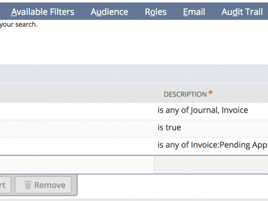
Task: Select the Email tab
Action: 194,12
